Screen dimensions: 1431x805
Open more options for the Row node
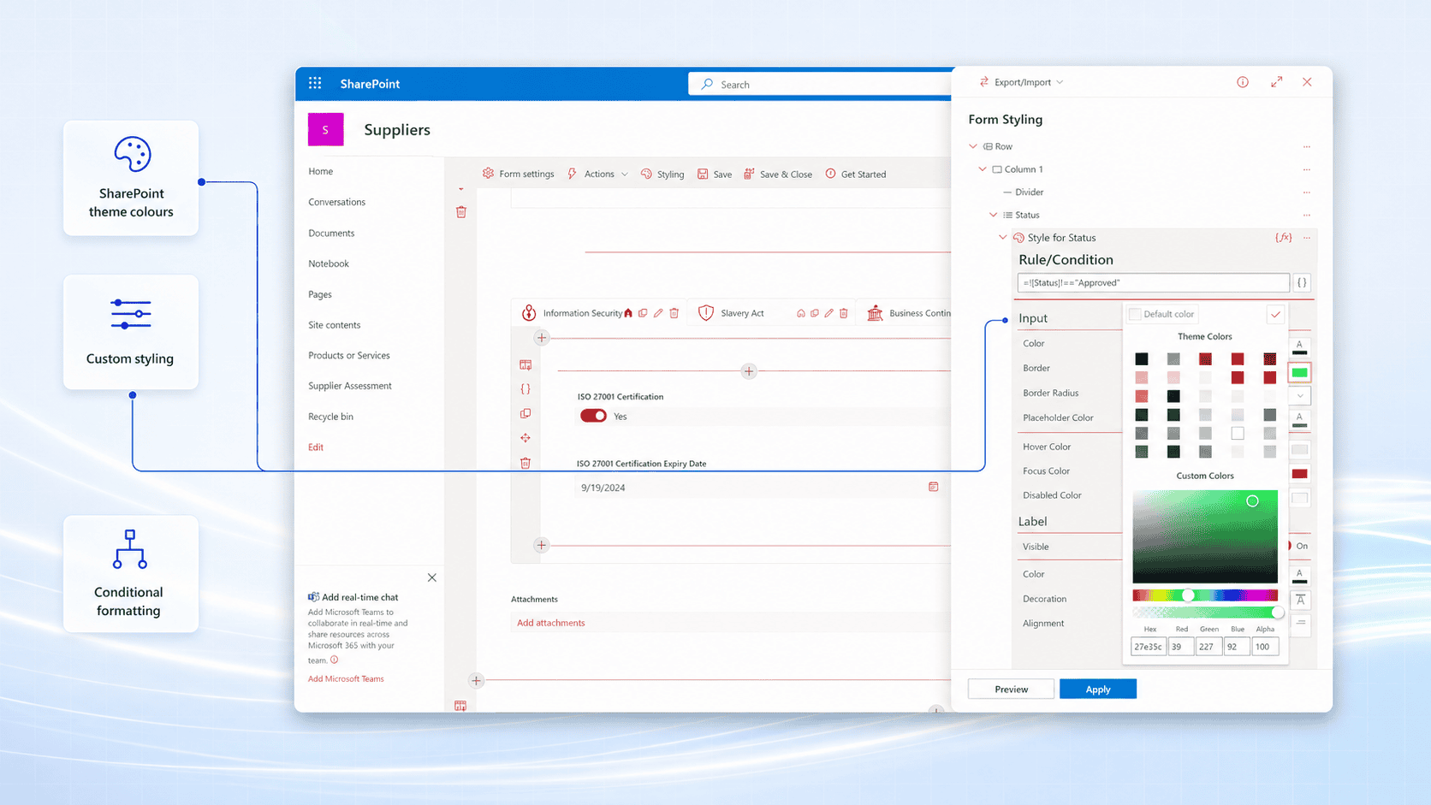click(x=1307, y=146)
